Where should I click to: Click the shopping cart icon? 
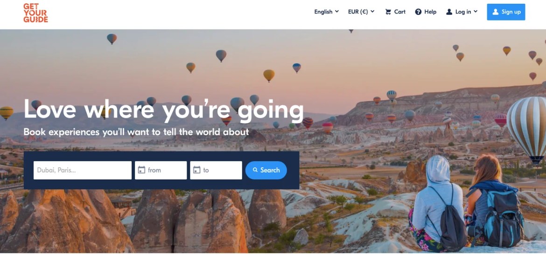[x=388, y=12]
